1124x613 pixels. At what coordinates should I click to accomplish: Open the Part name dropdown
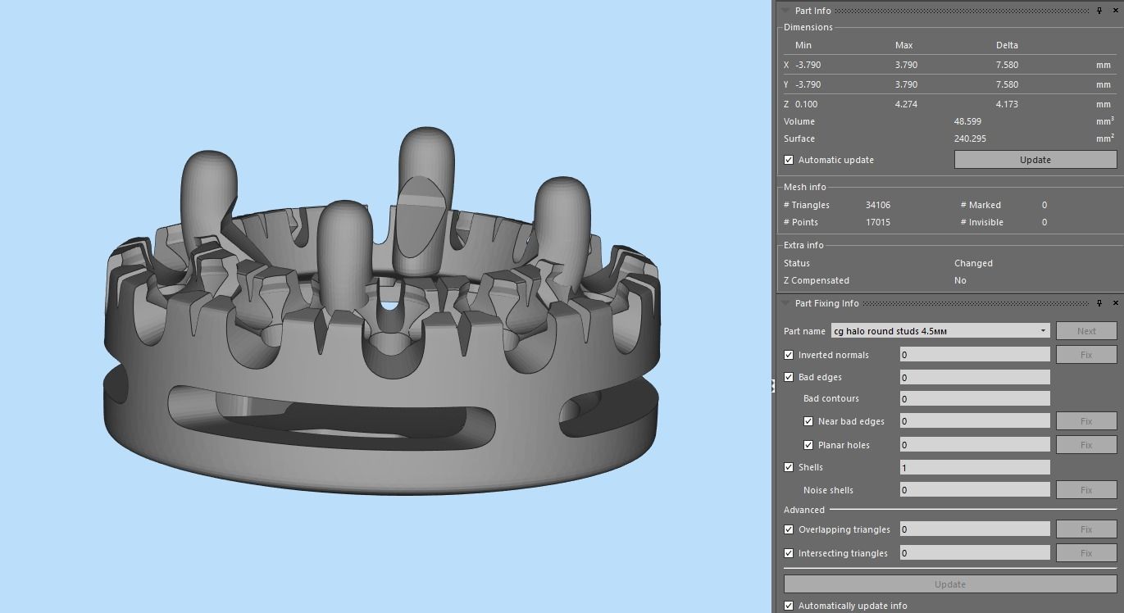coord(1043,331)
